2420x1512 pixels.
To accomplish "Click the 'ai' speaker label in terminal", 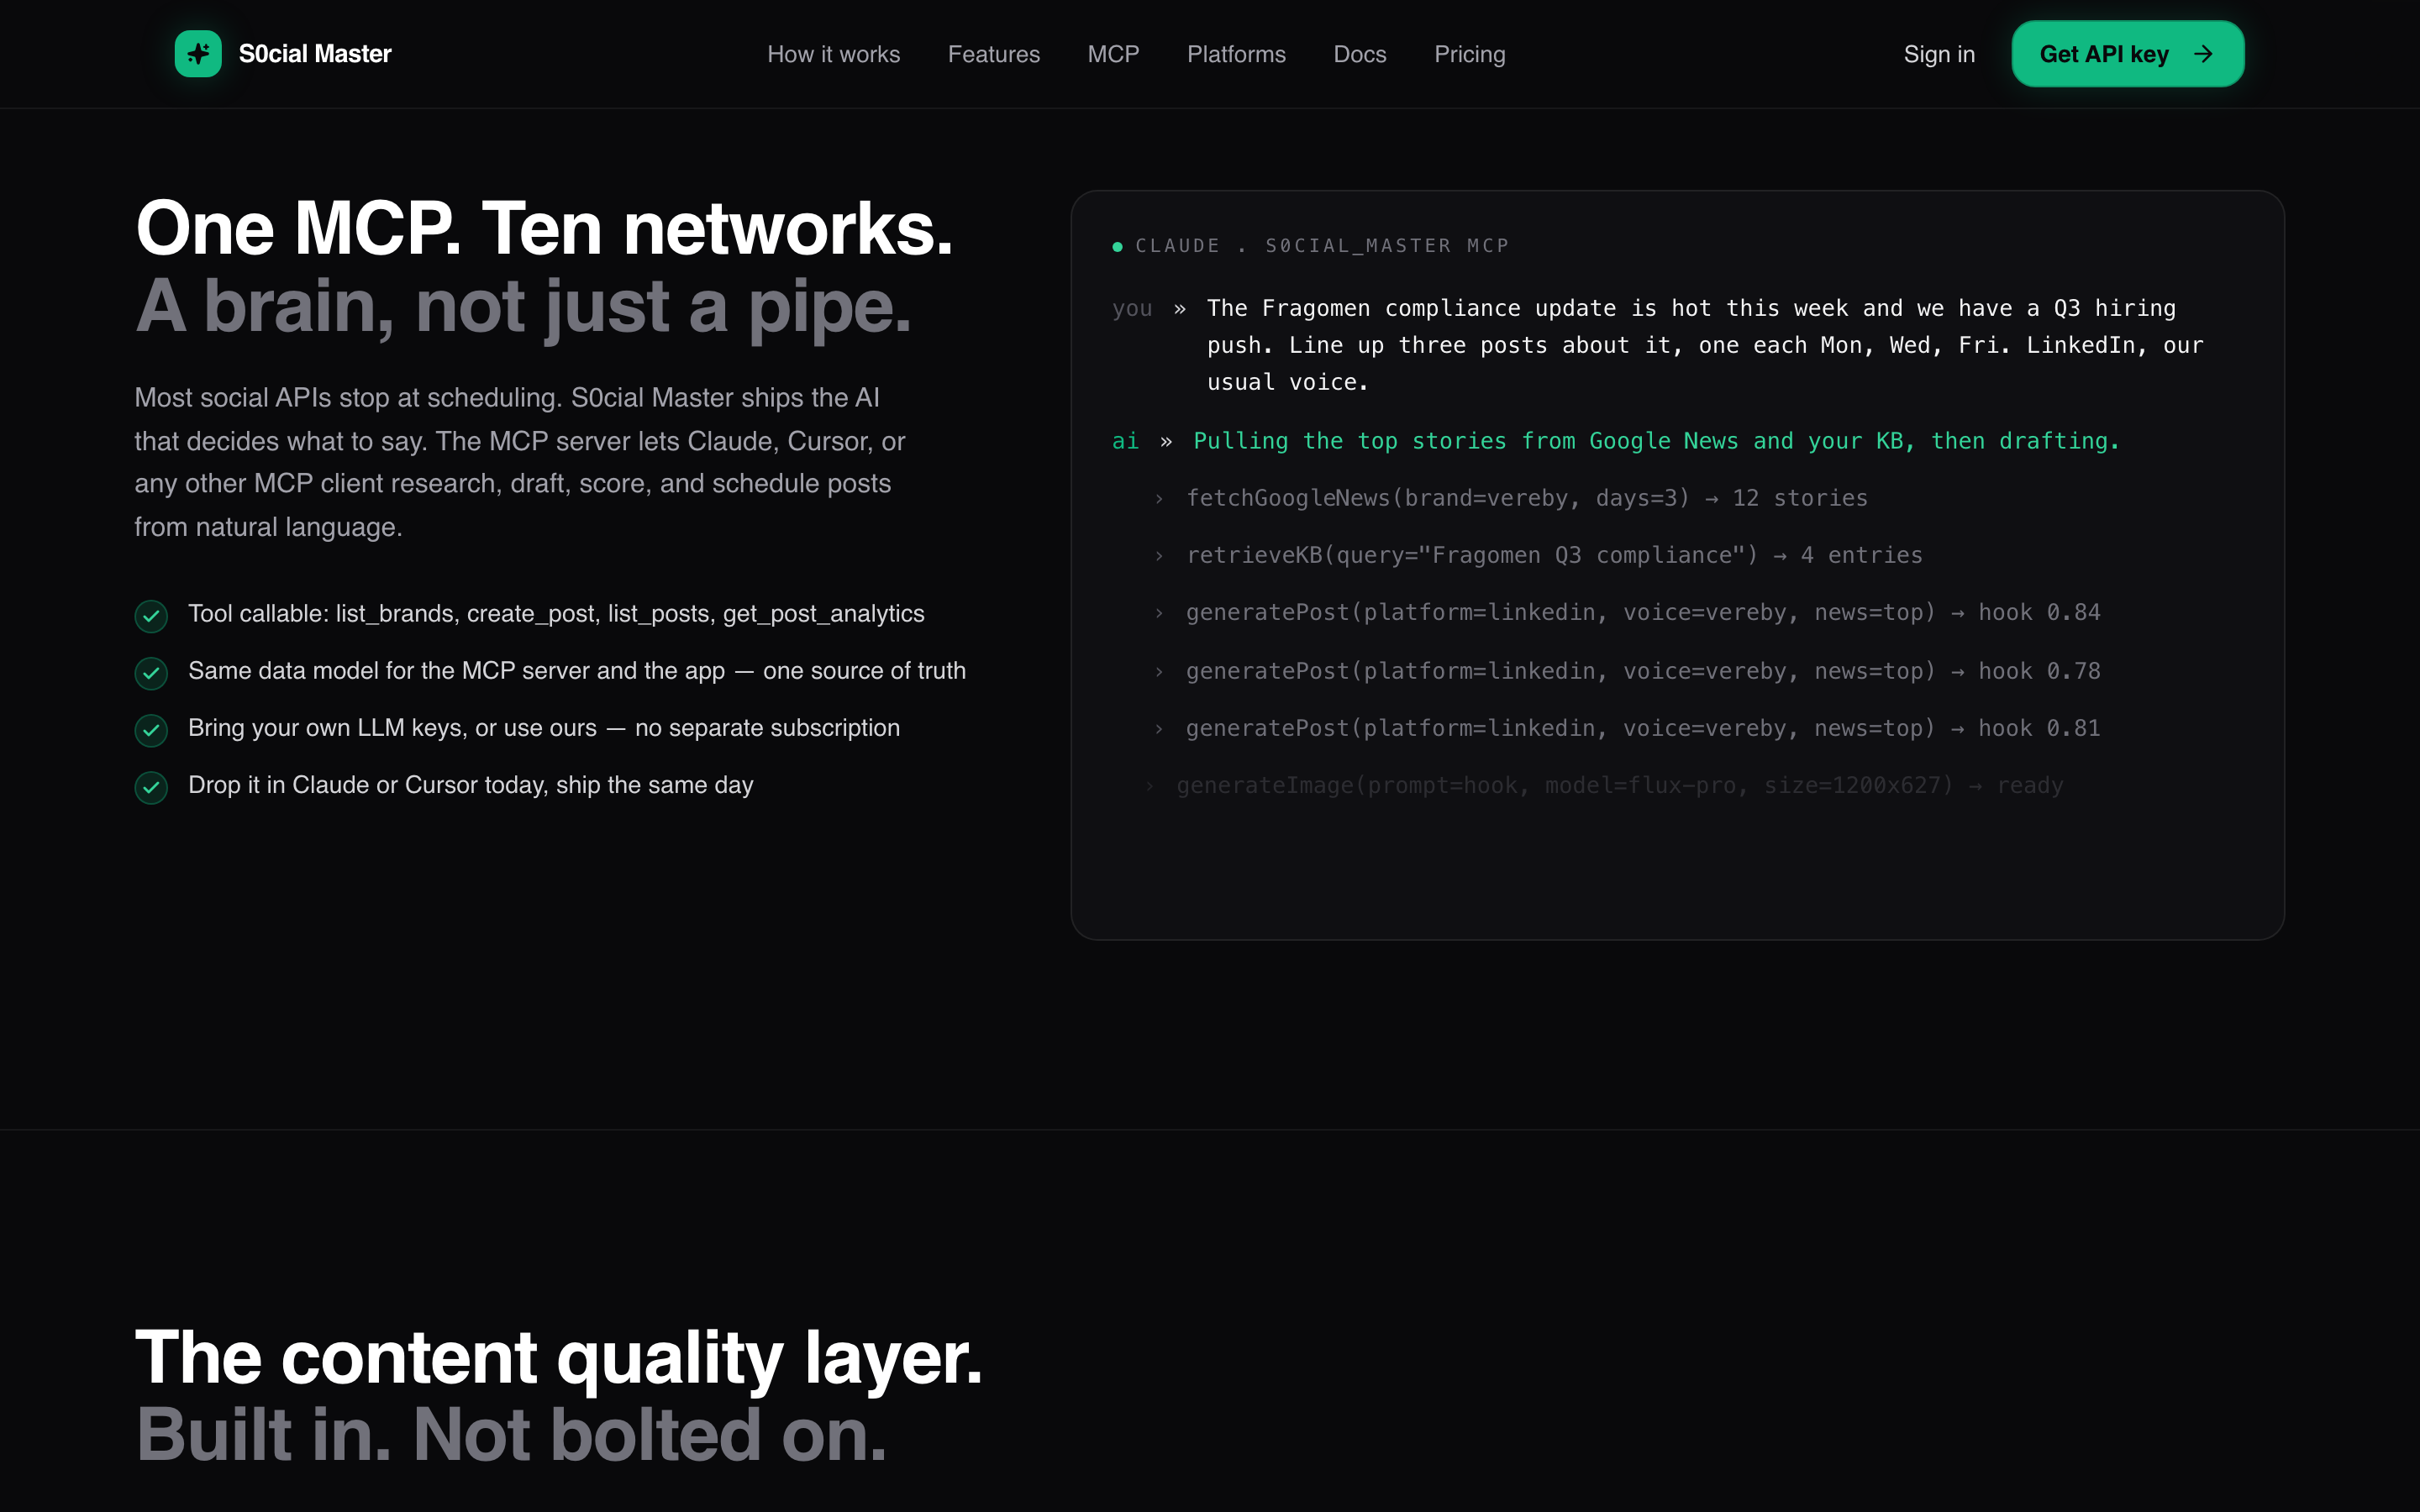I will (x=1125, y=441).
